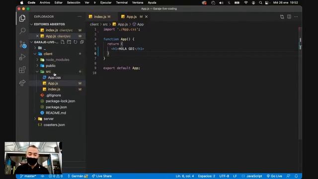Click the notifications bell in status bar
Image resolution: width=318 pixels, height=179 pixels.
296,176
